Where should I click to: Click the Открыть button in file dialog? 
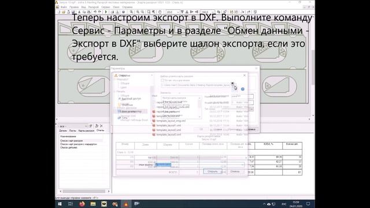(212, 172)
